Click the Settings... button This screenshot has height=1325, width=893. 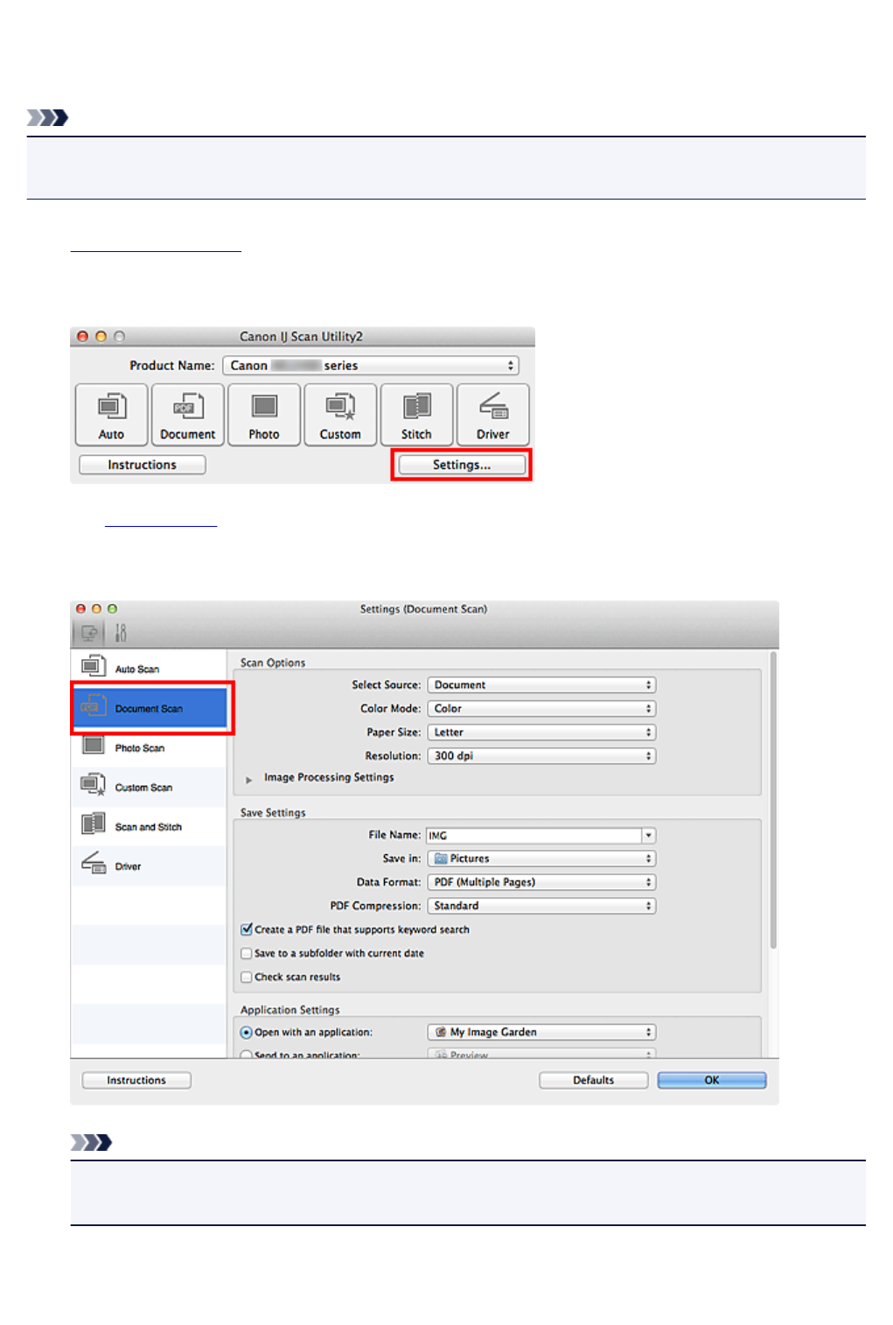[462, 465]
